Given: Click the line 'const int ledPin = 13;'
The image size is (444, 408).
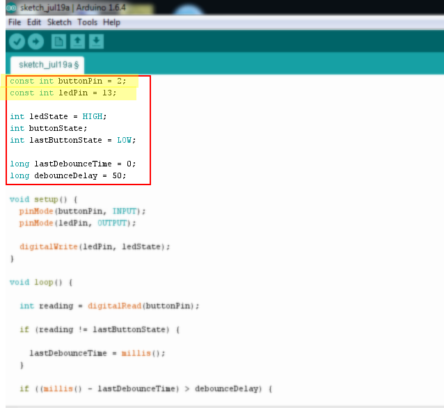Looking at the screenshot, I should (x=63, y=93).
